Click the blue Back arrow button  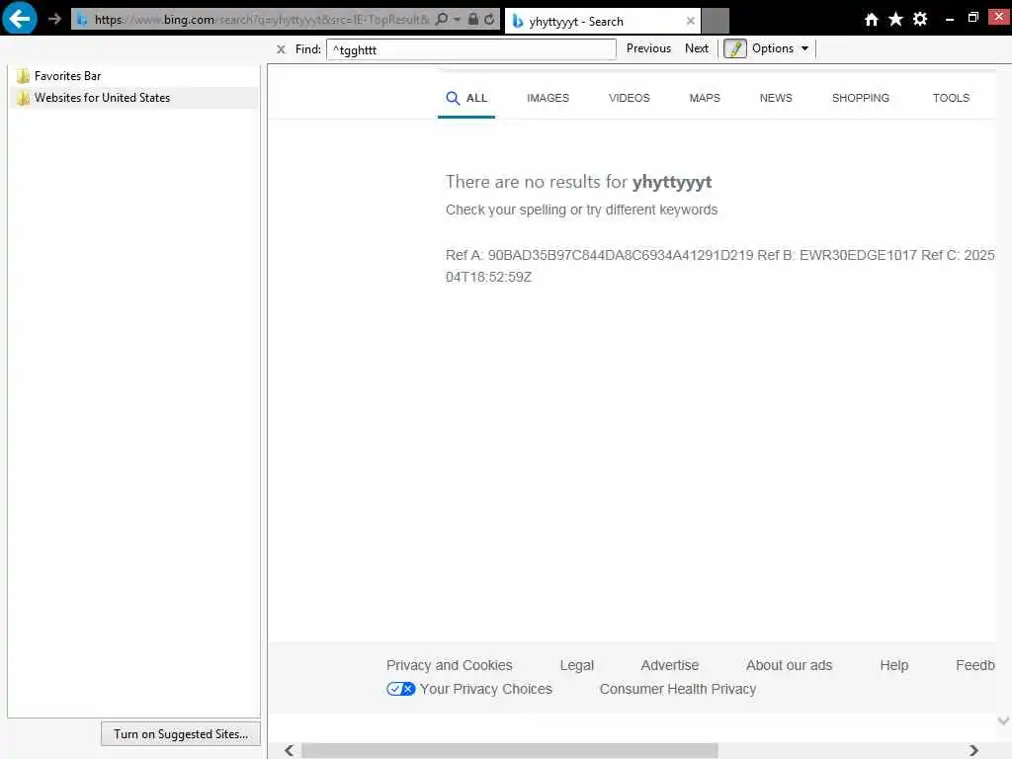20,18
